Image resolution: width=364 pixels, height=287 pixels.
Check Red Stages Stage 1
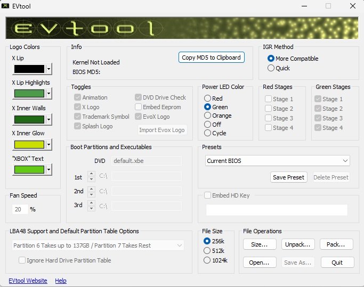tap(279, 99)
